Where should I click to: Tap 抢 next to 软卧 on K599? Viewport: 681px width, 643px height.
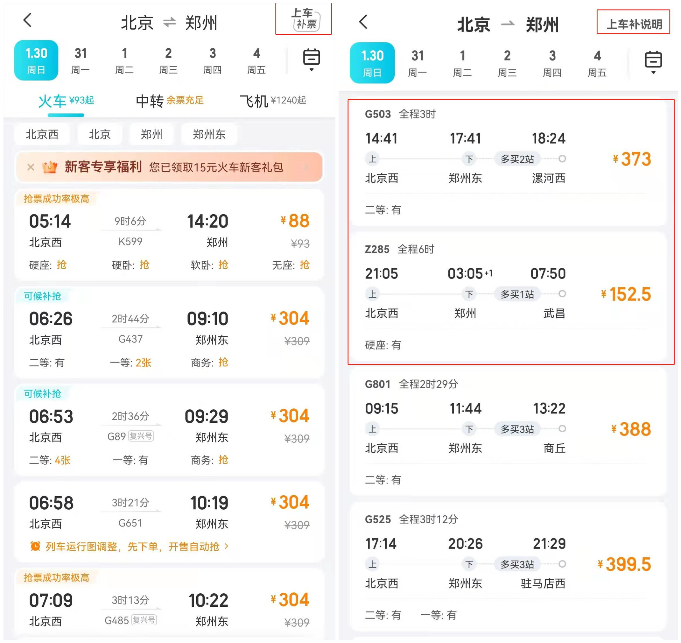223,265
